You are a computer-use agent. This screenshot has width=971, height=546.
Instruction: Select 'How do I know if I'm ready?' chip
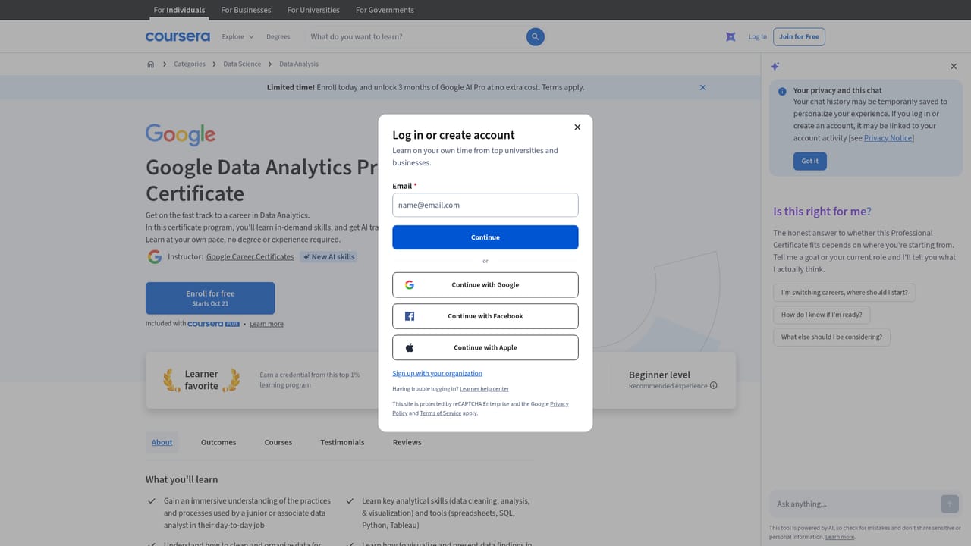(x=822, y=315)
